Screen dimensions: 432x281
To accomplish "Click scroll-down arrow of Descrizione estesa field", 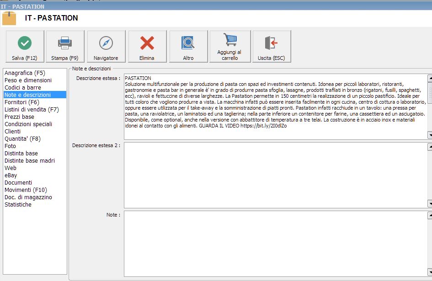I will pos(430,135).
